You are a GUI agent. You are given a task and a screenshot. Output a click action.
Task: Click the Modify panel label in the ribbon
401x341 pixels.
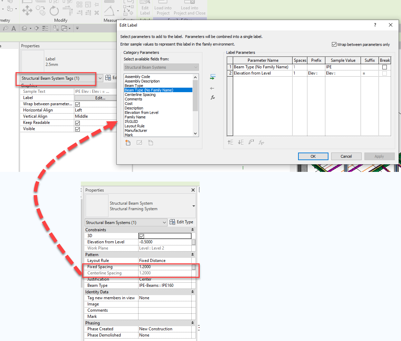click(x=60, y=20)
